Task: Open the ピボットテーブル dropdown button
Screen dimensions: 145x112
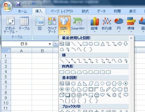Action: point(10,25)
